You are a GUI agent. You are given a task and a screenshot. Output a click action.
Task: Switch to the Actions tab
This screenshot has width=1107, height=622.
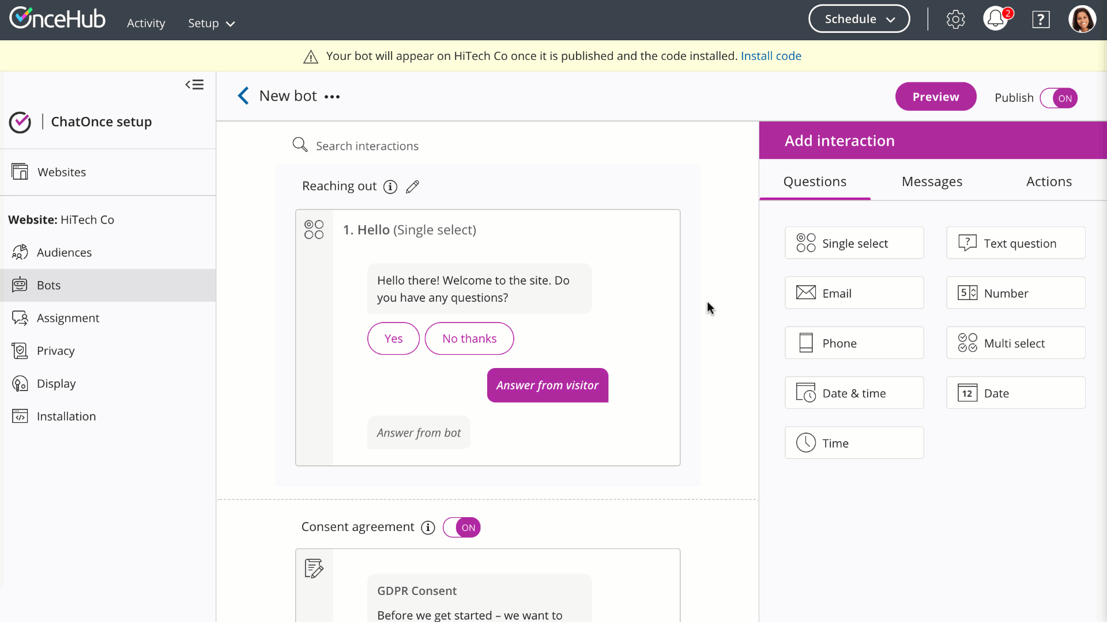pyautogui.click(x=1049, y=181)
